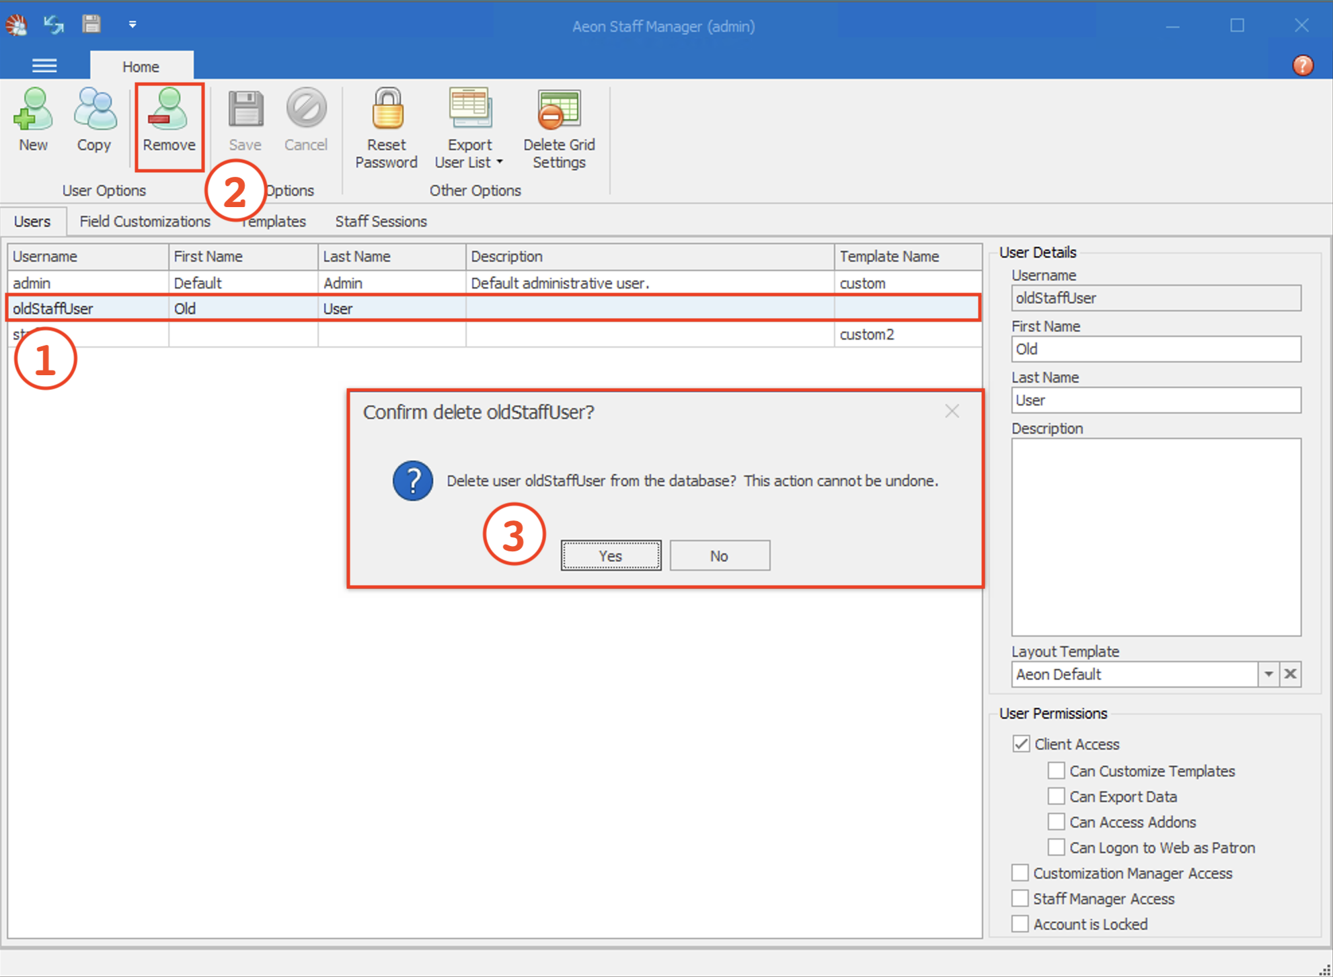Confirm deletion by clicking Yes
Image resolution: width=1333 pixels, height=977 pixels.
[610, 555]
